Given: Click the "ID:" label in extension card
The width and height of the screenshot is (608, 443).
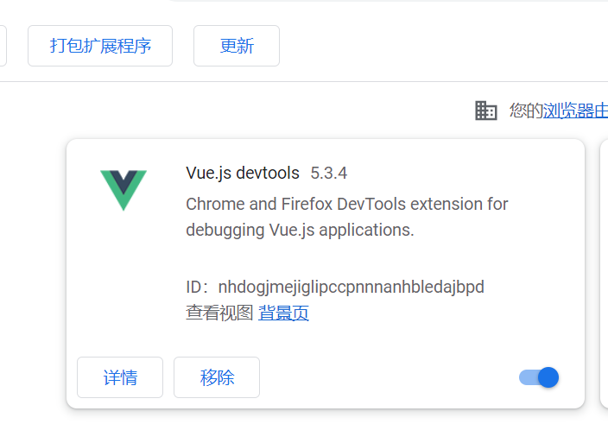Looking at the screenshot, I should 199,287.
